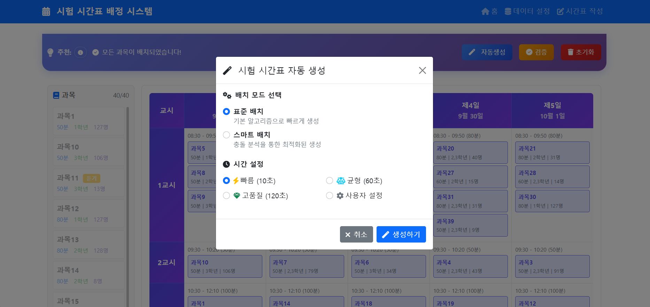This screenshot has width=650, height=307.
Task: Click the 자동생성 button in the toolbar
Action: [487, 52]
